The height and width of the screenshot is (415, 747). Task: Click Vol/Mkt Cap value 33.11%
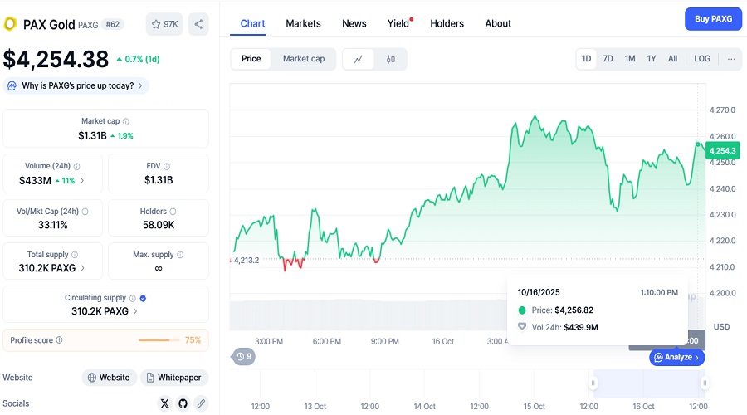click(53, 225)
